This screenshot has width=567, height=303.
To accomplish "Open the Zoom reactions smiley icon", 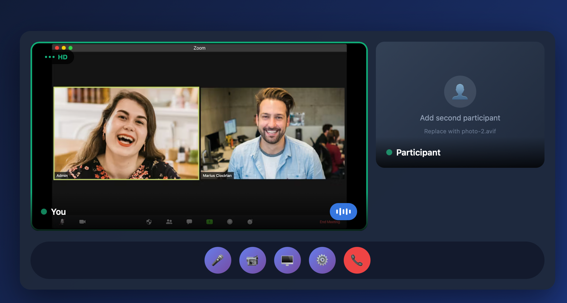I will pos(250,222).
